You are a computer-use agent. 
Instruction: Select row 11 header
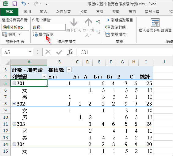coord(6,124)
